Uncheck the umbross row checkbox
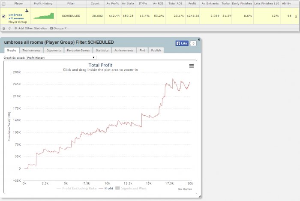 click(3, 16)
